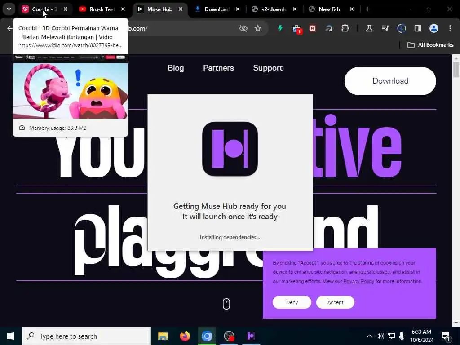
Task: Open File Explorer from the taskbar
Action: (163, 336)
